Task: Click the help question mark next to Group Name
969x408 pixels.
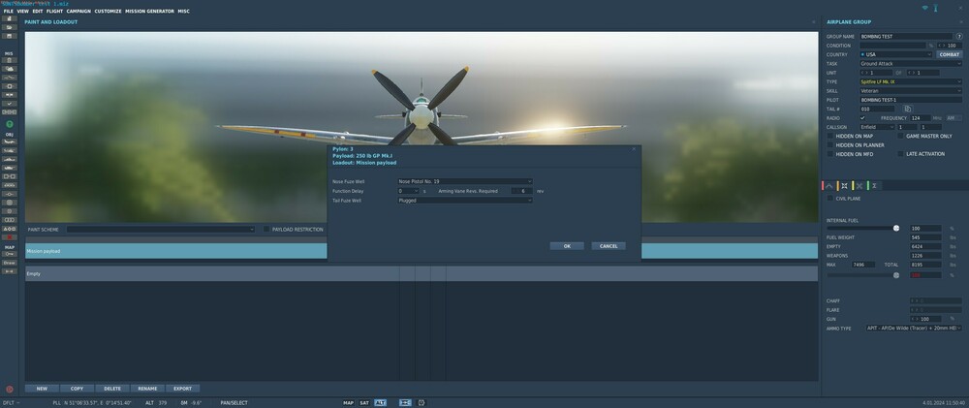Action: 959,37
